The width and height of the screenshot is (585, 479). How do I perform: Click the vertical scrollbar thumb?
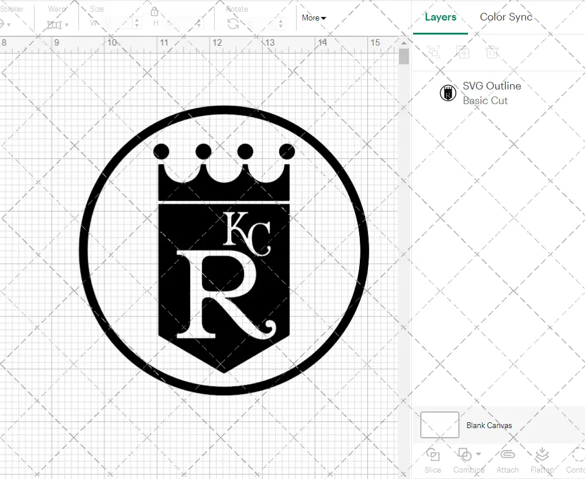tap(404, 57)
